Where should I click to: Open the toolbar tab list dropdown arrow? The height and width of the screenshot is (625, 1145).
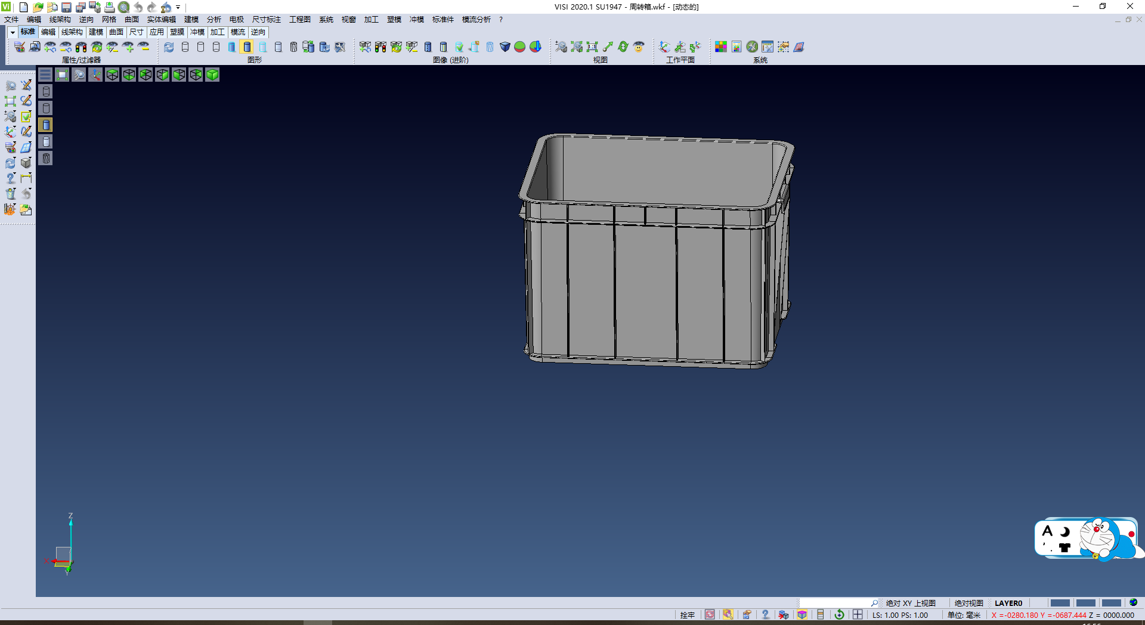[x=13, y=32]
